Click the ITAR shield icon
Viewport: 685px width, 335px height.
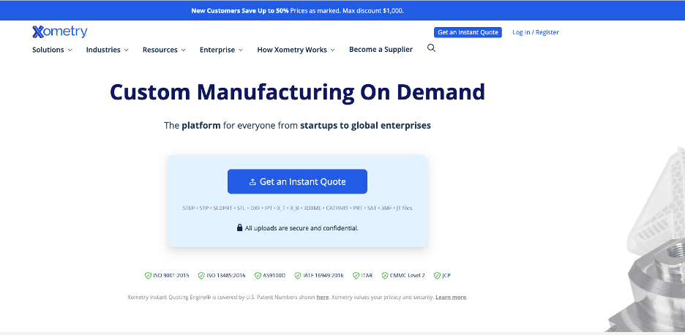pyautogui.click(x=356, y=276)
